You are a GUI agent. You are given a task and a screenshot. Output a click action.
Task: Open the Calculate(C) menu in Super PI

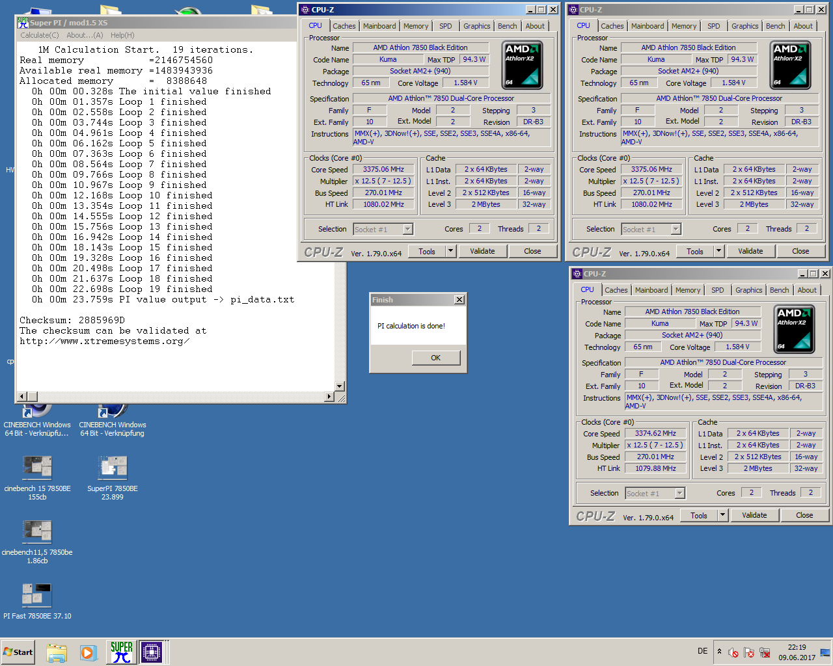pyautogui.click(x=40, y=35)
